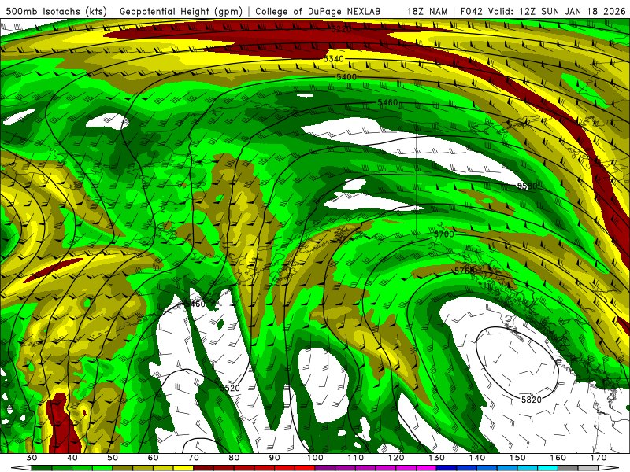Click the bright yellow swatch in the color bar
Screen dimensions: 630x472
(183, 469)
